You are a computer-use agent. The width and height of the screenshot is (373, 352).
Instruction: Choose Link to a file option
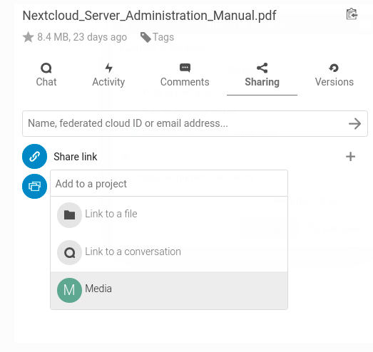169,215
